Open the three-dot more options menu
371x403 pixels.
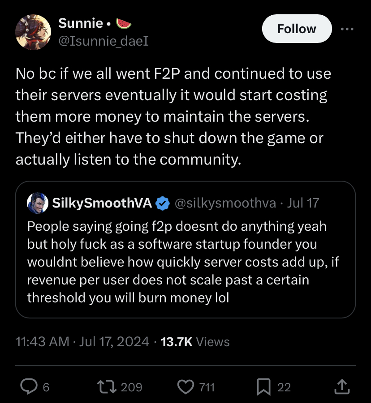tap(347, 29)
